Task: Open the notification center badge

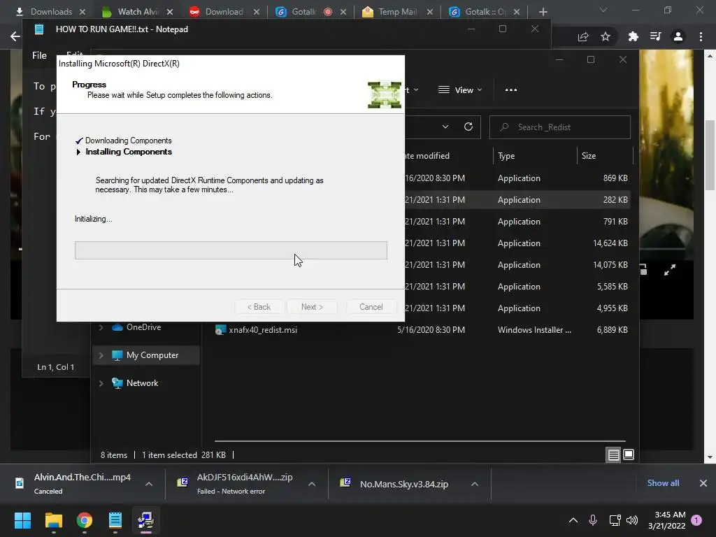Action: tap(696, 520)
